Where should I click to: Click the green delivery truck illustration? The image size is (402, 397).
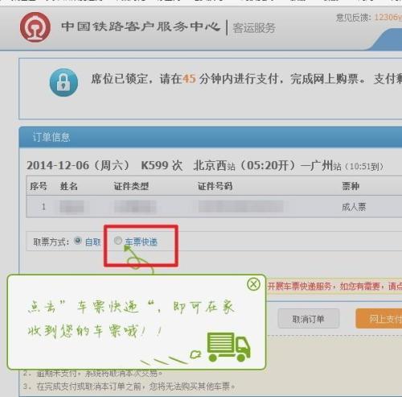pos(228,347)
